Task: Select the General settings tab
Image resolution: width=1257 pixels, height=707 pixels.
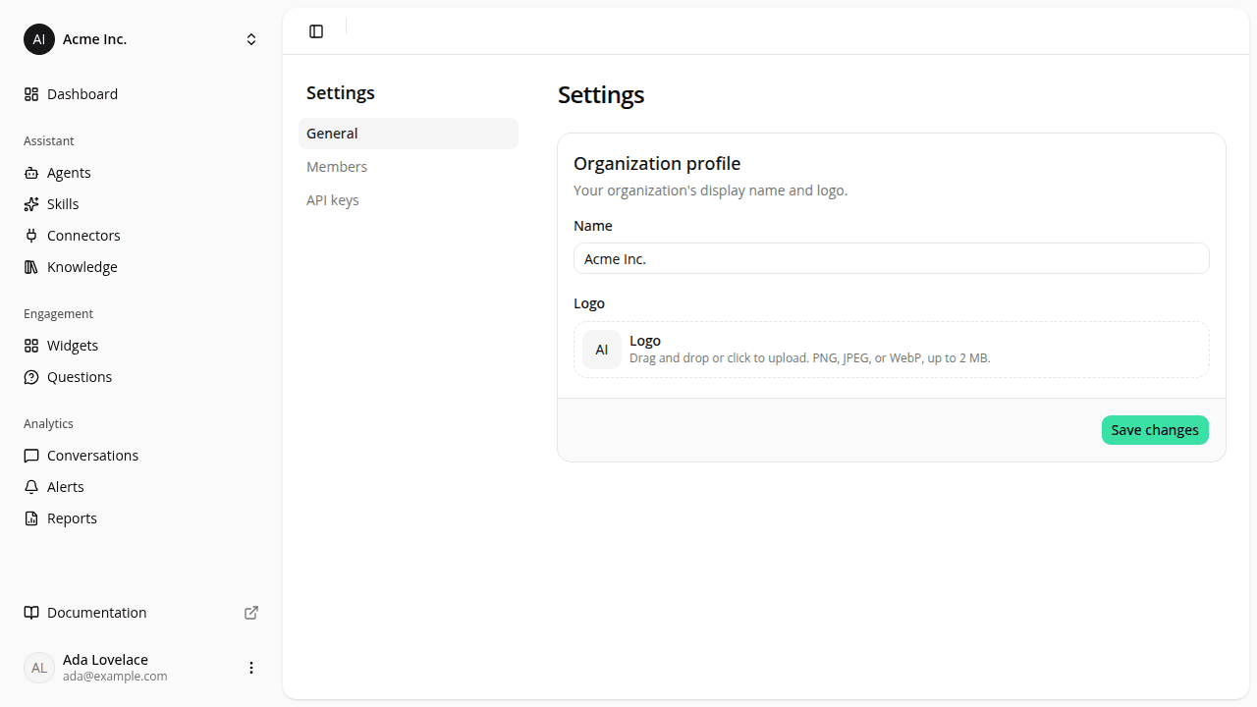Action: click(x=409, y=134)
